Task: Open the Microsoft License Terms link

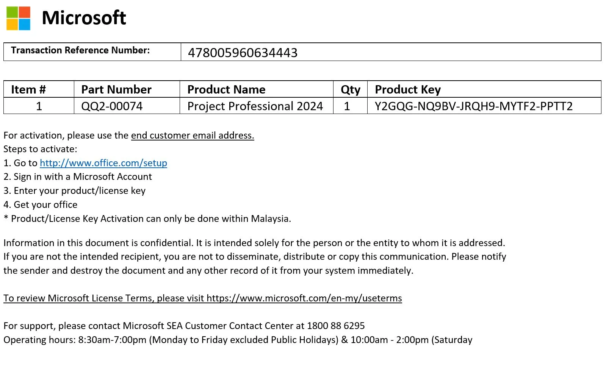Action: point(203,298)
